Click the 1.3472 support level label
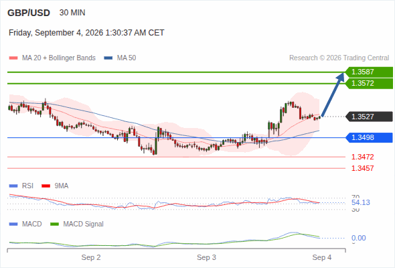 362,157
